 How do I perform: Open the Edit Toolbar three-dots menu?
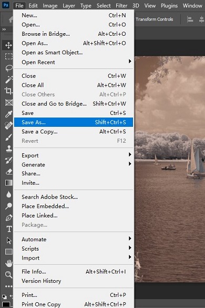tap(8, 286)
